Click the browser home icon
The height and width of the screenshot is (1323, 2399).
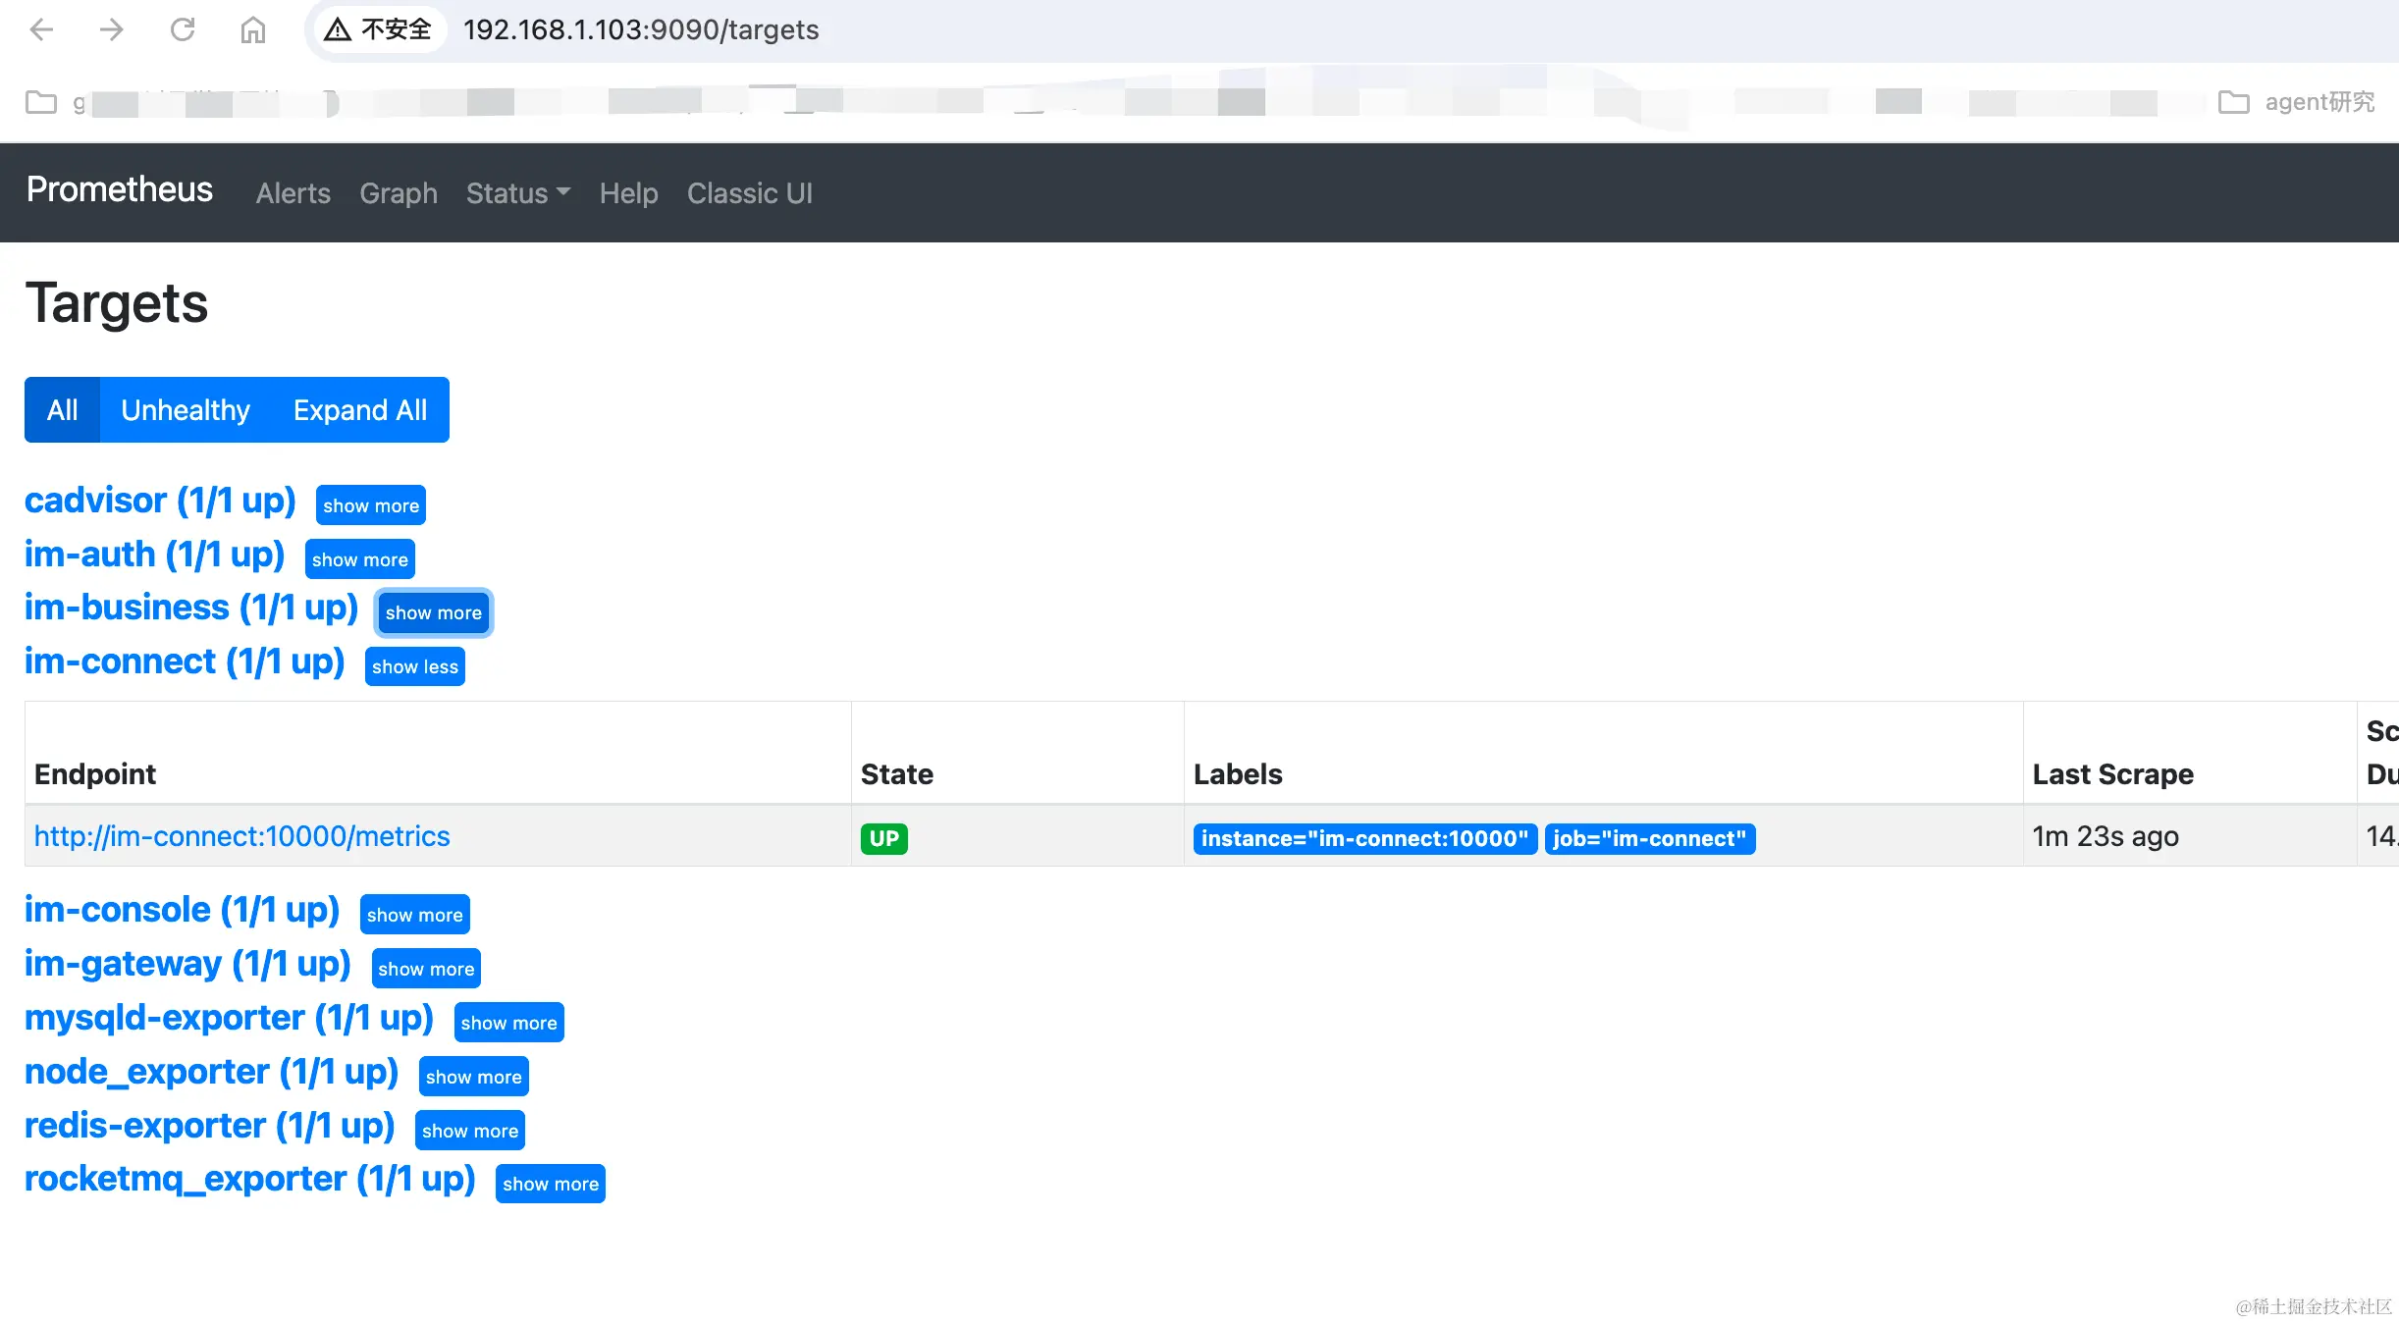pyautogui.click(x=253, y=29)
